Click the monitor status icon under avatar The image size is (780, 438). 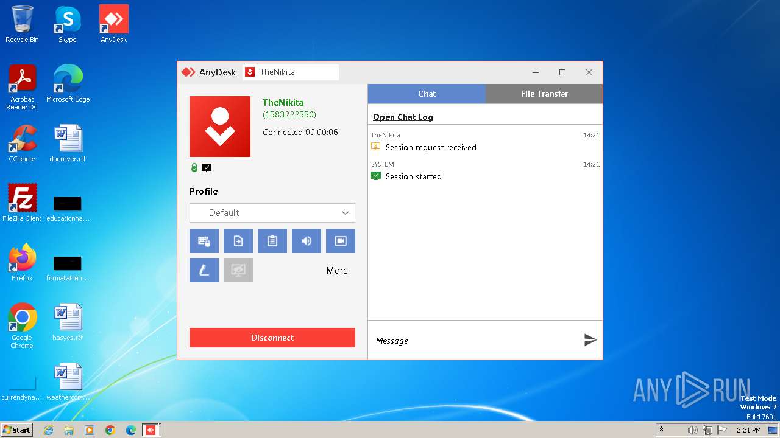[207, 168]
